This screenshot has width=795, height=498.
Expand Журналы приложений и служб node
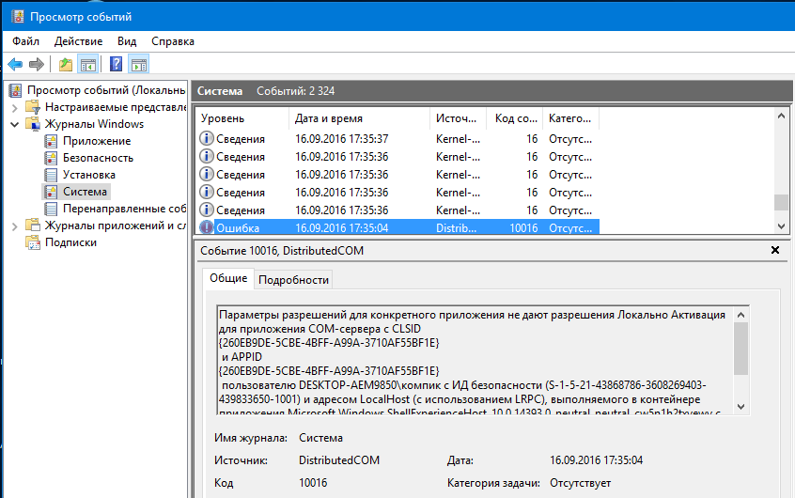point(14,226)
